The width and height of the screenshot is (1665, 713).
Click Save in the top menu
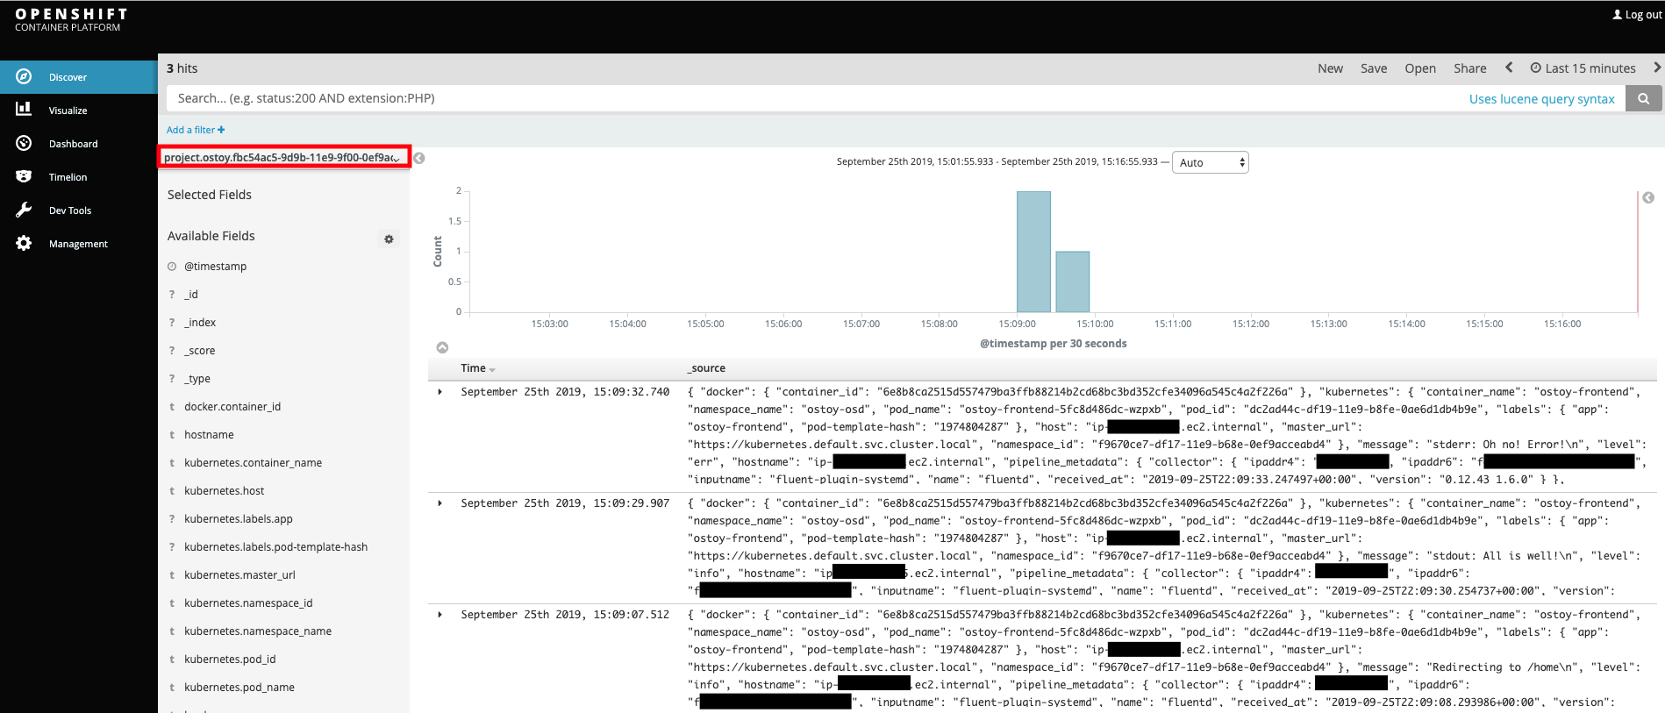click(x=1373, y=68)
